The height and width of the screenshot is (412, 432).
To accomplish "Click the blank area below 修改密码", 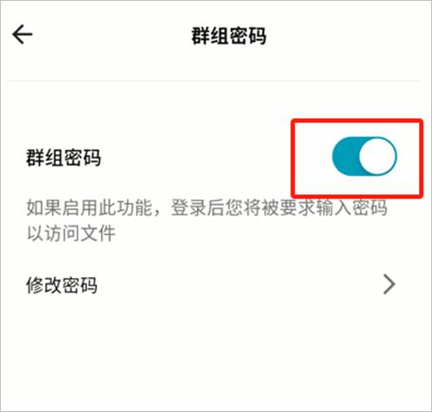I will (216, 357).
